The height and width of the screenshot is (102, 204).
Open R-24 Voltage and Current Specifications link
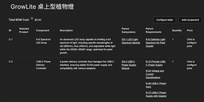pyautogui.click(x=155, y=74)
